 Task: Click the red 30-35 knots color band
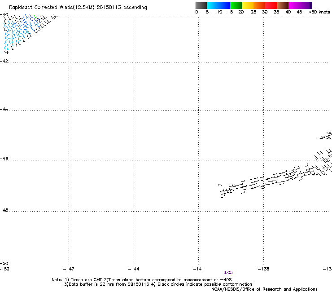[271, 5]
